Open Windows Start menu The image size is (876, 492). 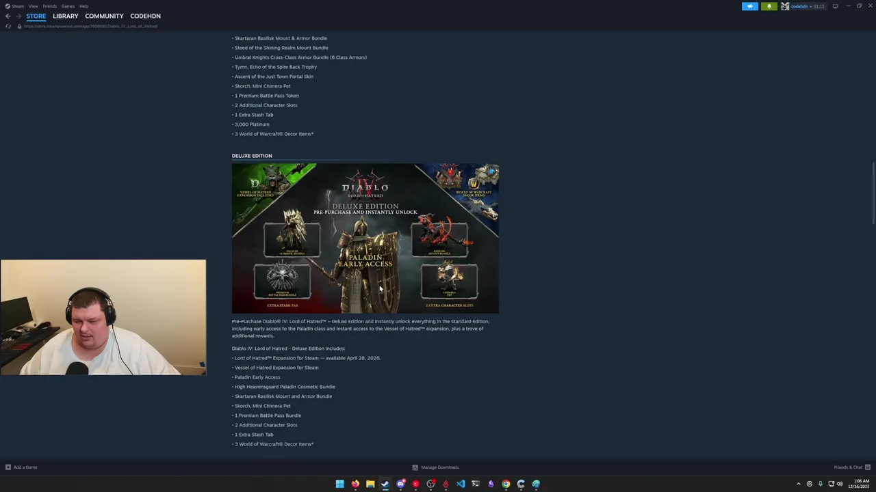click(x=340, y=484)
